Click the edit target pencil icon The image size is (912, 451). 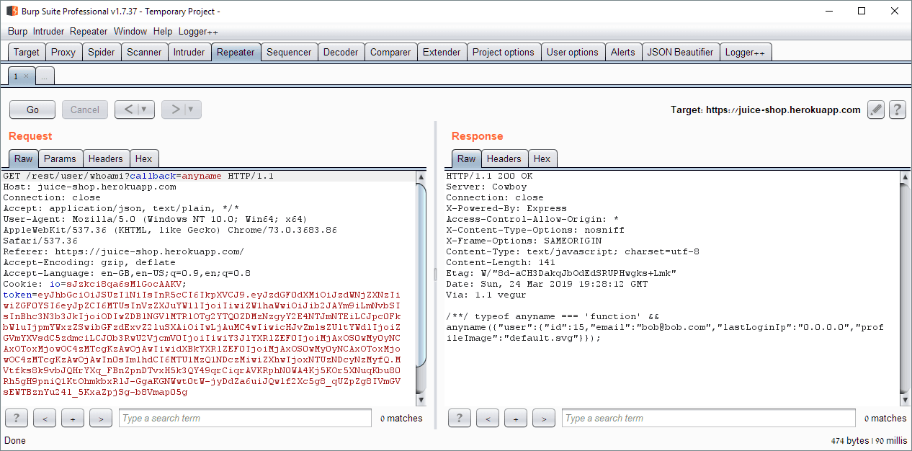click(x=875, y=110)
